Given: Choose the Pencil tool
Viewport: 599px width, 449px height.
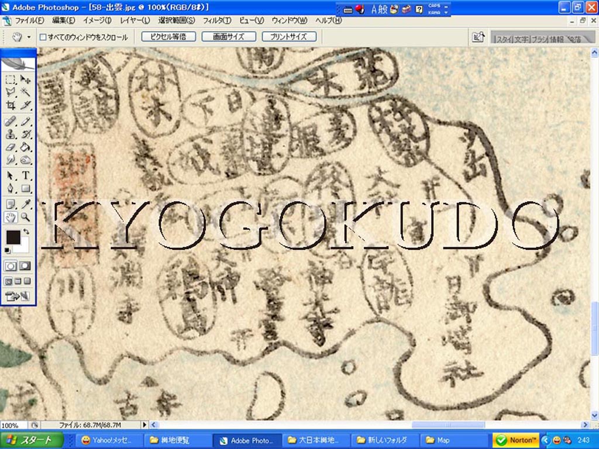Looking at the screenshot, I should pos(25,122).
